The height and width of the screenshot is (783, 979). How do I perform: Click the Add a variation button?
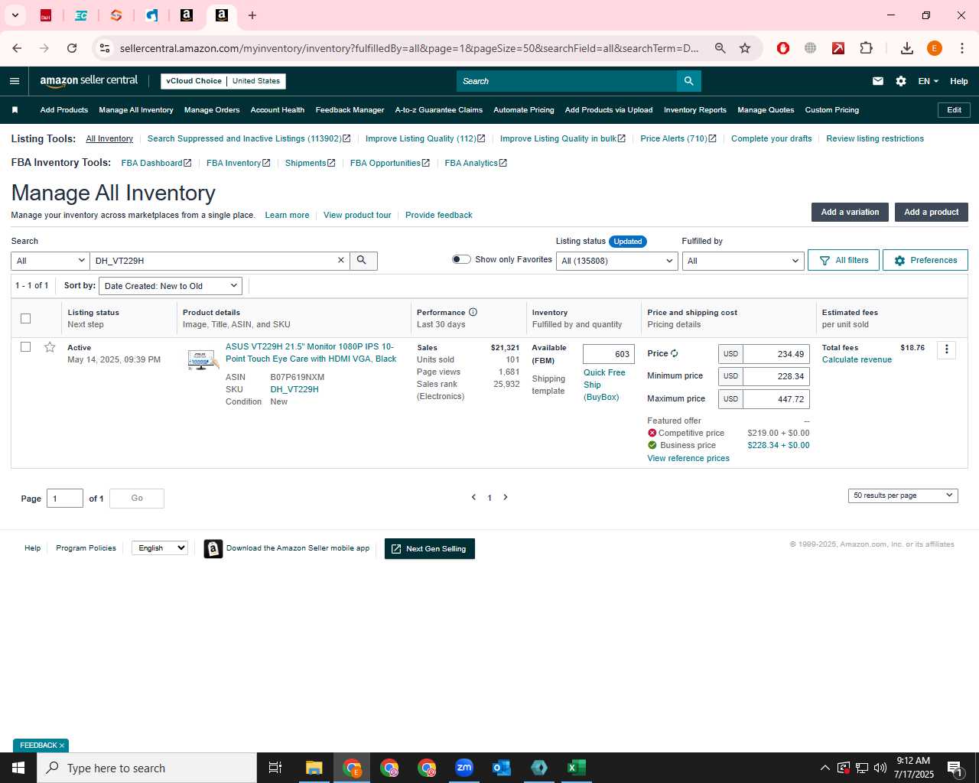click(x=850, y=212)
